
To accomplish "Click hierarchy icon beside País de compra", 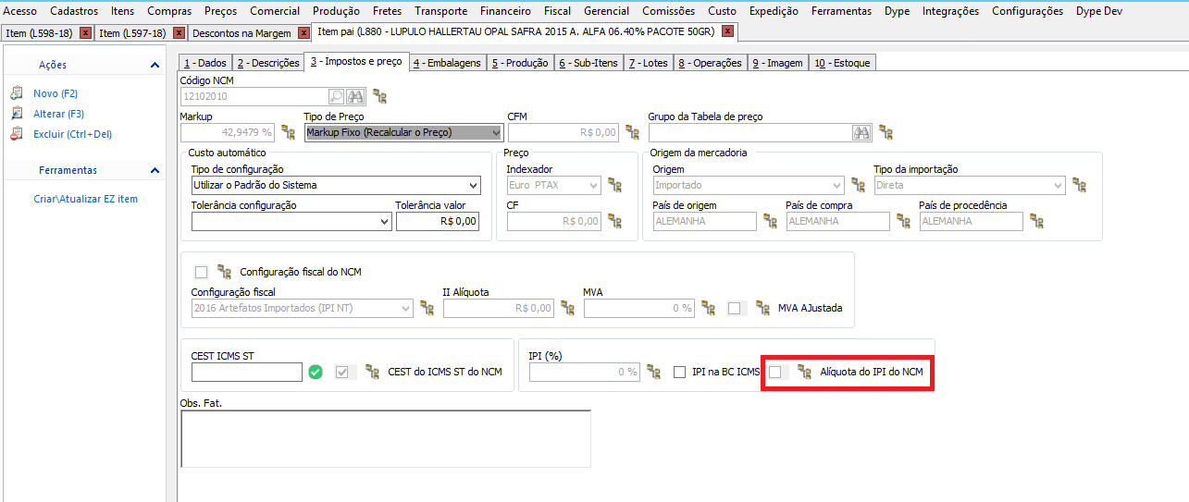I will [x=903, y=221].
